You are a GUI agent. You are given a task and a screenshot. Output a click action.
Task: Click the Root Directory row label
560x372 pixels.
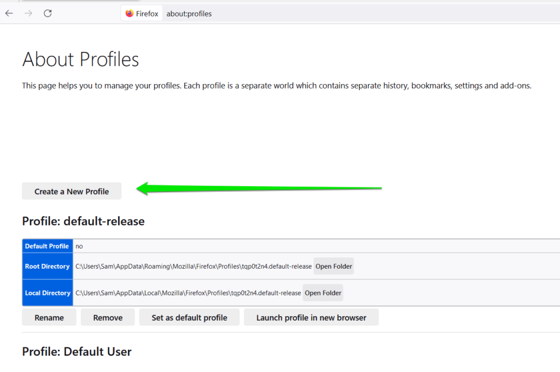(x=48, y=266)
